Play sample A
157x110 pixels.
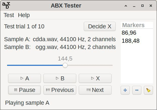pyautogui.click(x=24, y=78)
